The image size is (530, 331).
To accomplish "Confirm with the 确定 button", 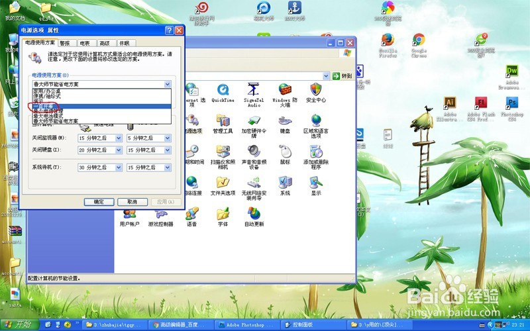I will pyautogui.click(x=99, y=202).
